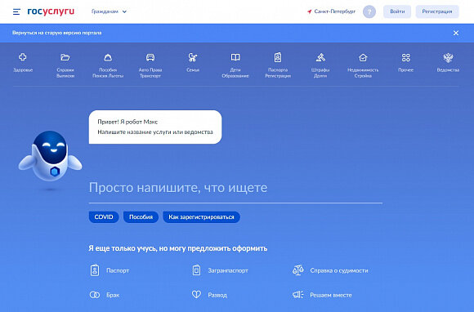Click the help question mark icon

369,11
